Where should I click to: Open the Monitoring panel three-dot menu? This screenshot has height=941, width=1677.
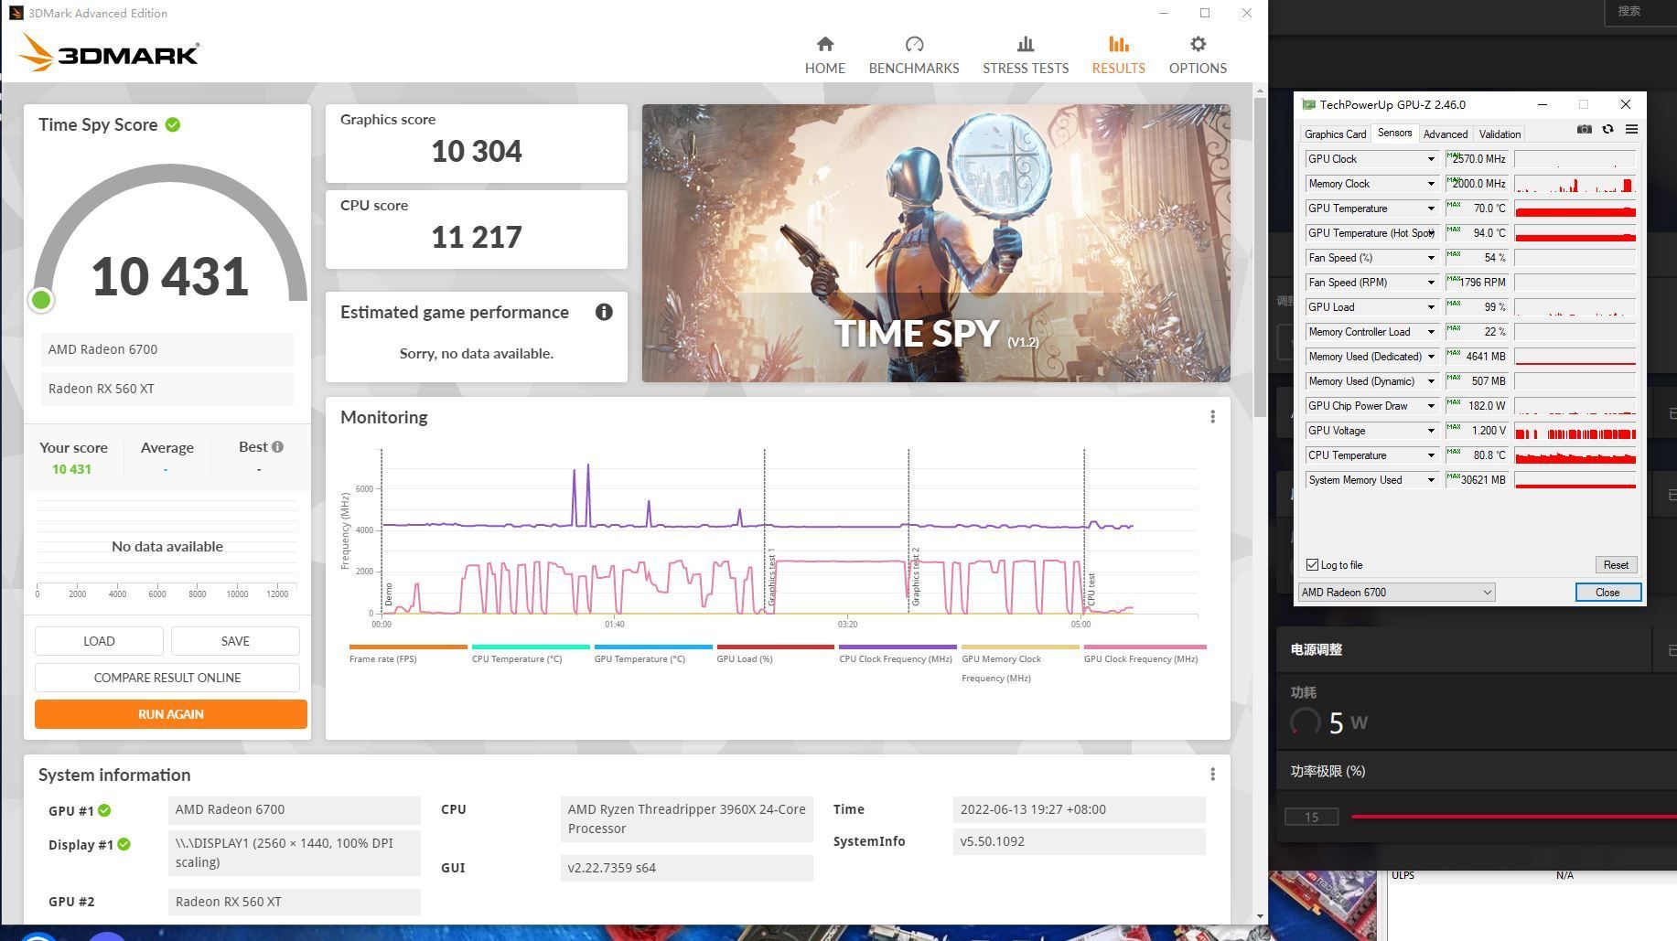coord(1212,417)
